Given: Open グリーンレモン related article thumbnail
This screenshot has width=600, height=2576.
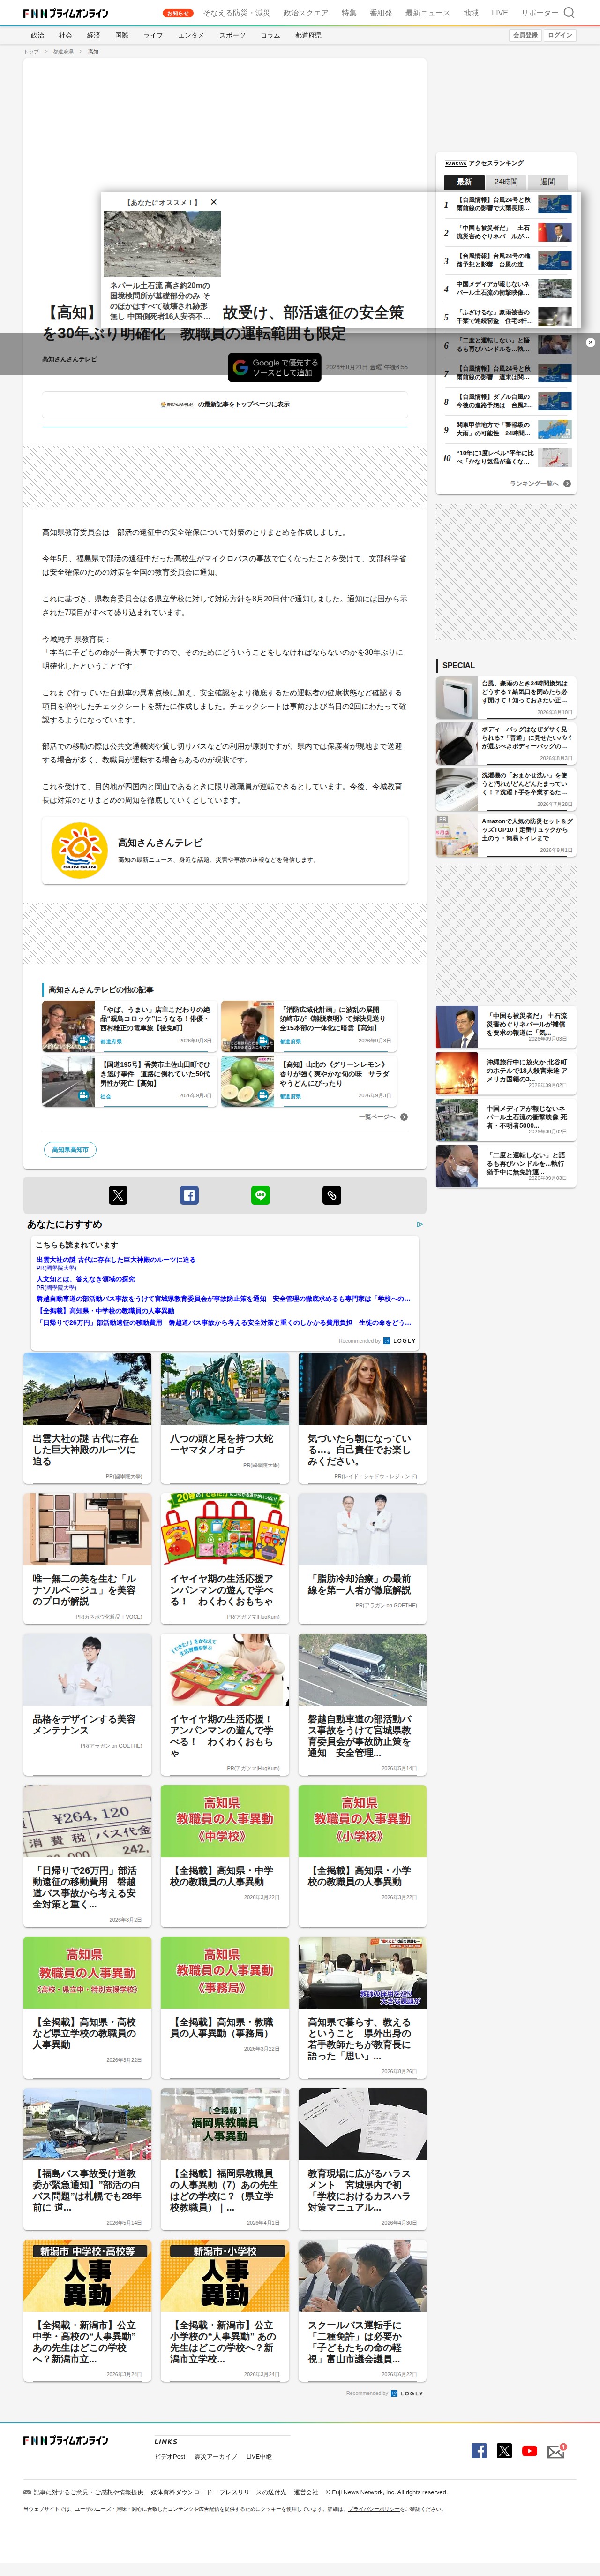Looking at the screenshot, I should (248, 1081).
